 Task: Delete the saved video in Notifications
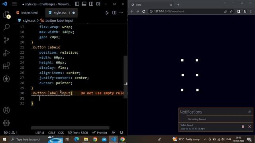click(x=243, y=127)
